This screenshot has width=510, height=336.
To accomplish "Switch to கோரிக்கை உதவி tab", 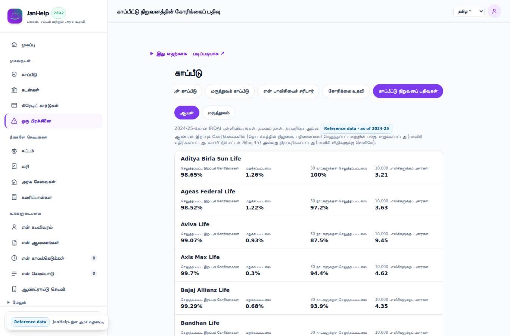I will pos(346,91).
